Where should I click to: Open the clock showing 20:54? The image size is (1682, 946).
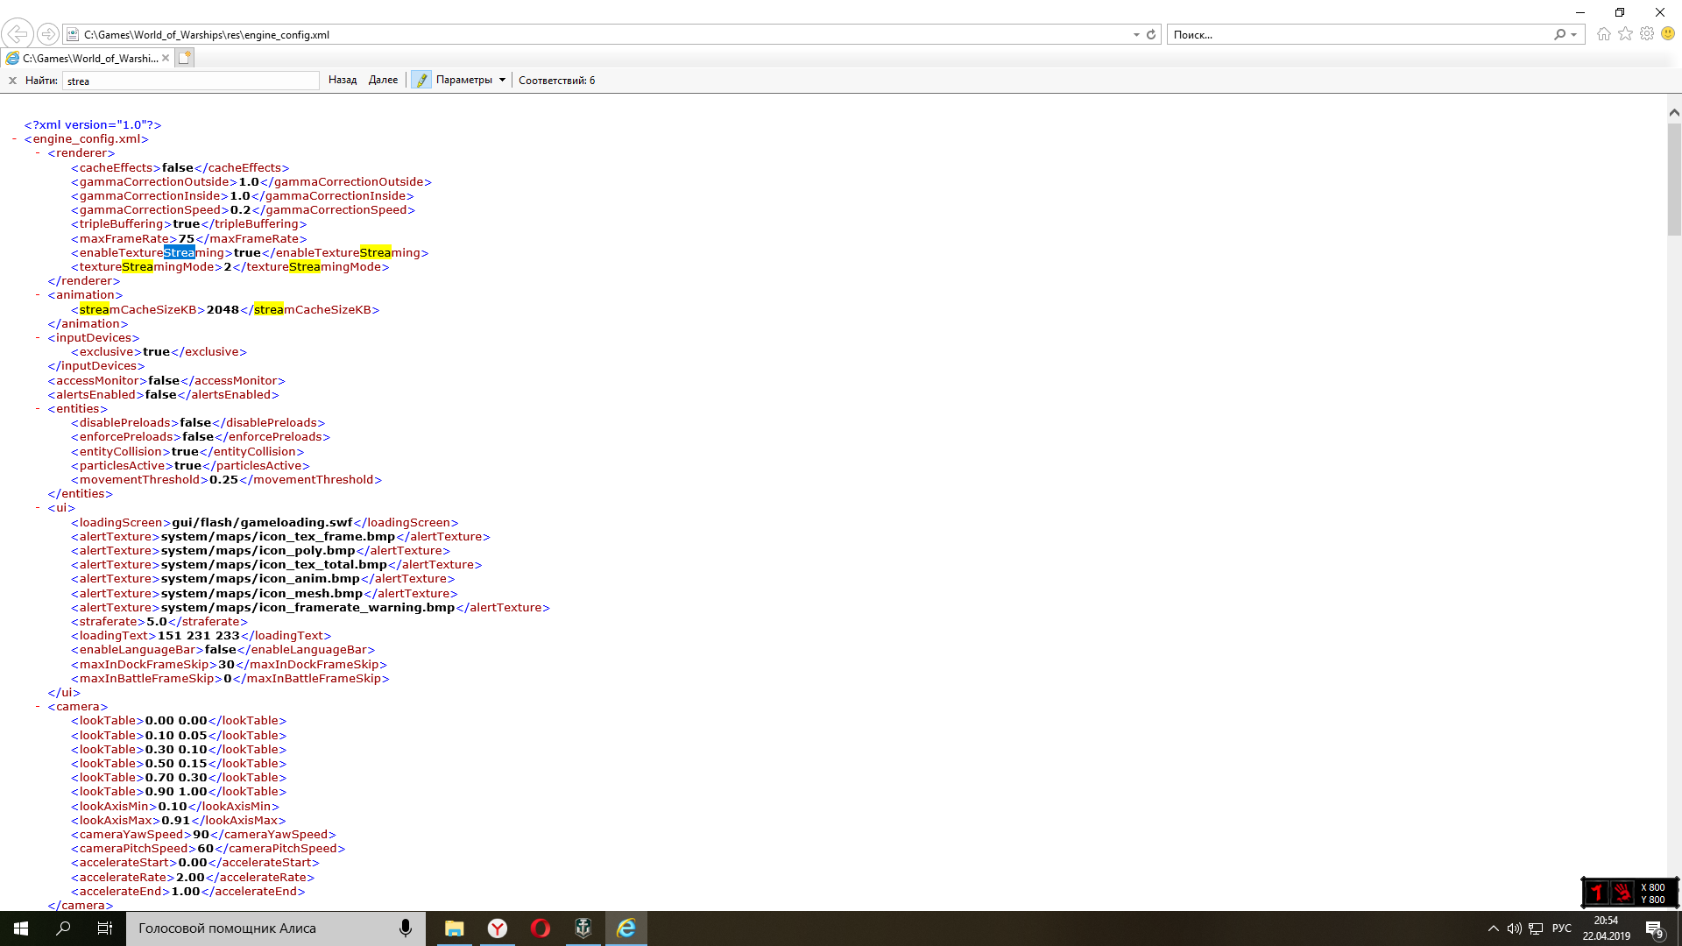(x=1606, y=928)
